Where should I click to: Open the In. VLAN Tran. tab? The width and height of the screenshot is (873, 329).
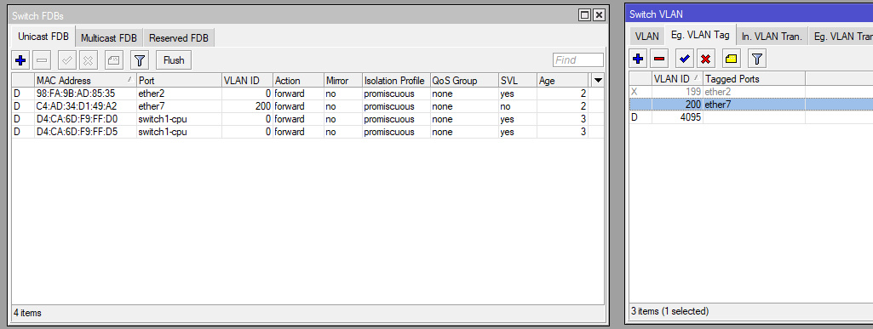[772, 37]
